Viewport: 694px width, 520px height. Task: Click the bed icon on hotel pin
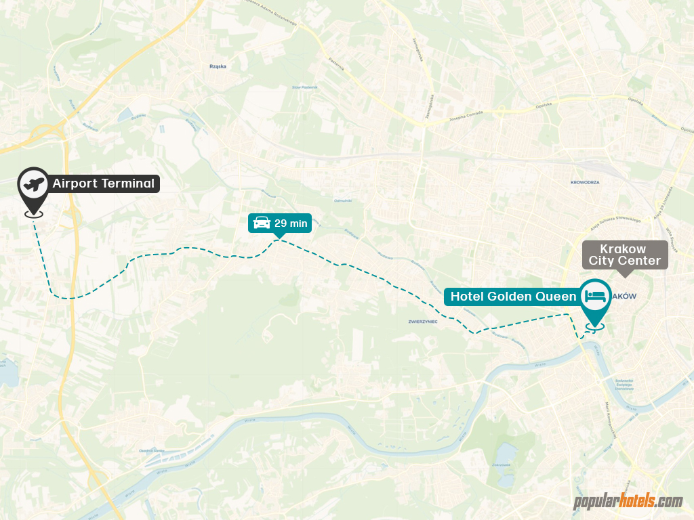(x=595, y=296)
